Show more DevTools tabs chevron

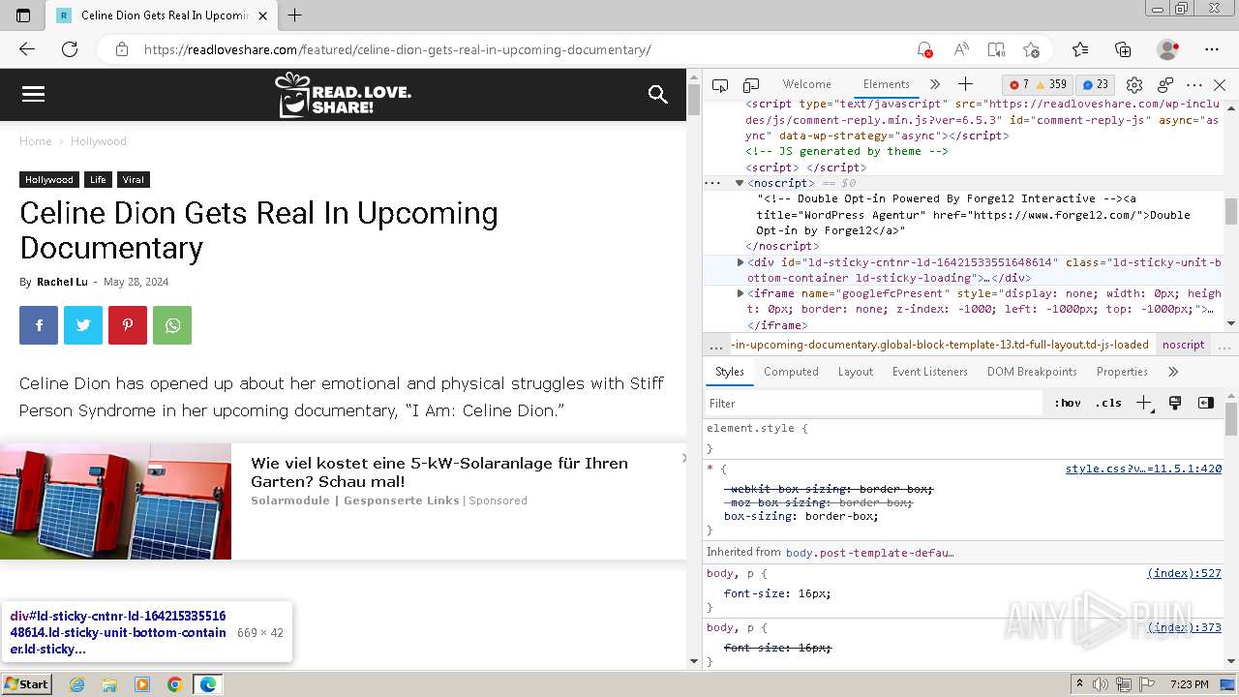(934, 84)
